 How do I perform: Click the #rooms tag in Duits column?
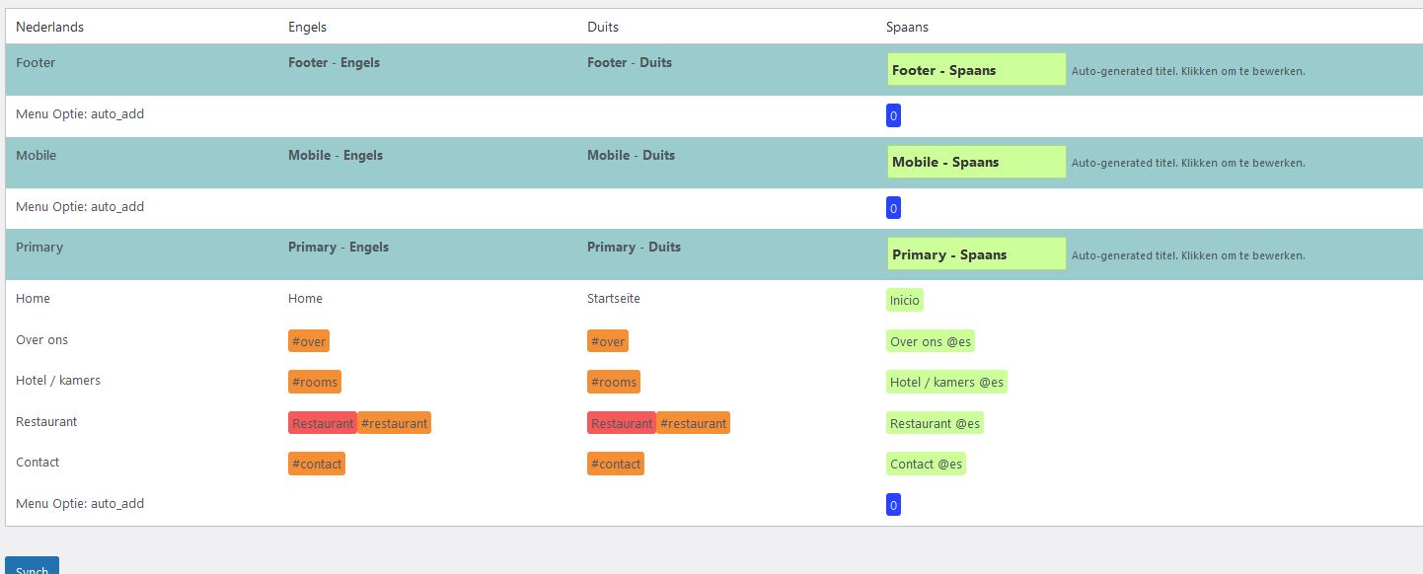[613, 382]
